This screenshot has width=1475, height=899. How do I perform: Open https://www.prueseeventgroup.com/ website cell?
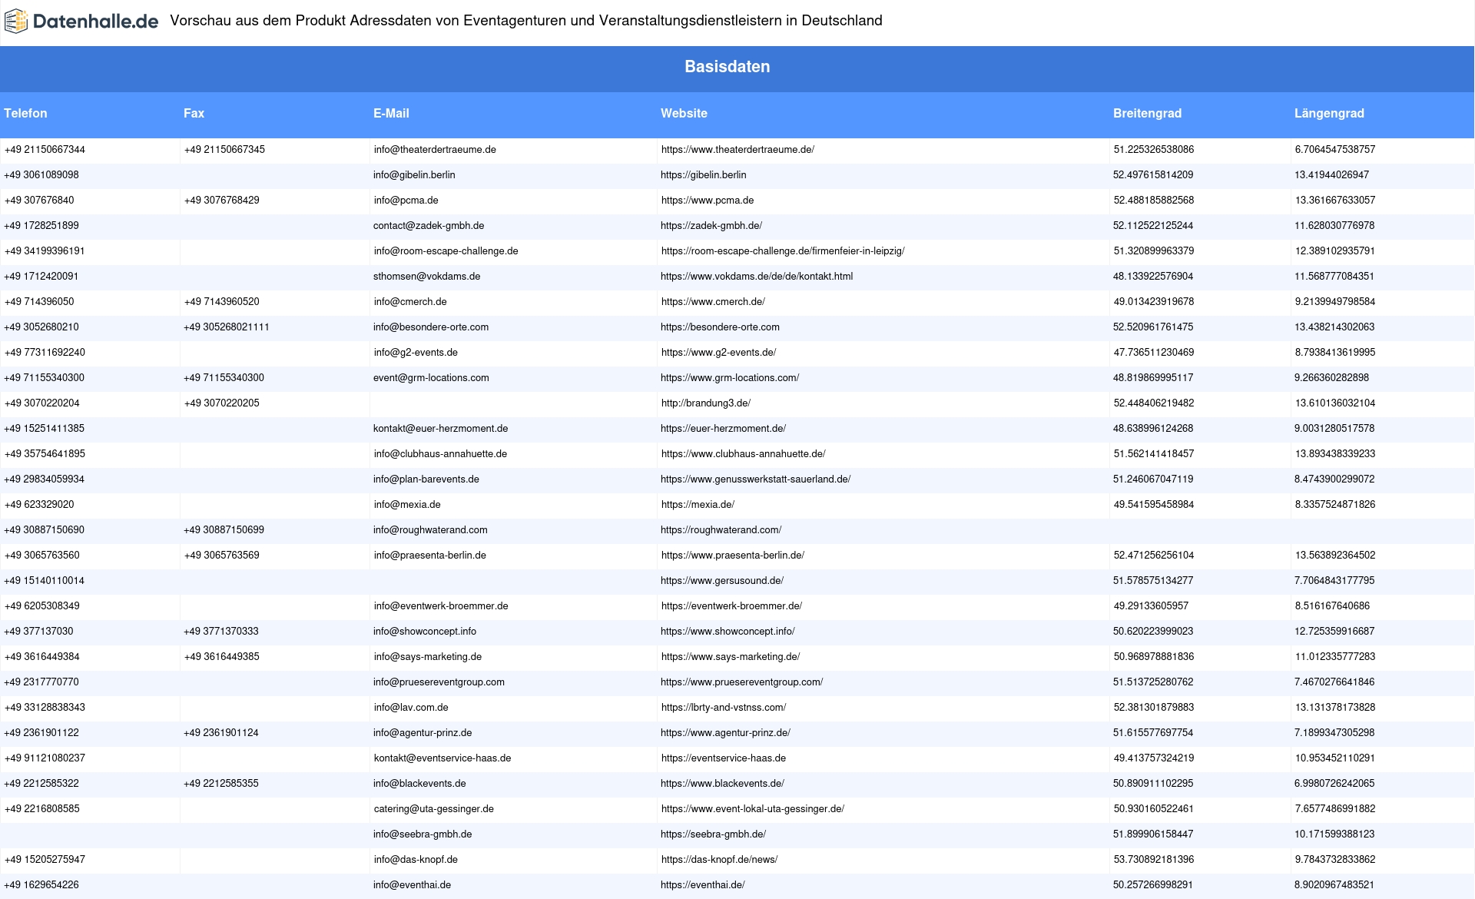pyautogui.click(x=741, y=682)
